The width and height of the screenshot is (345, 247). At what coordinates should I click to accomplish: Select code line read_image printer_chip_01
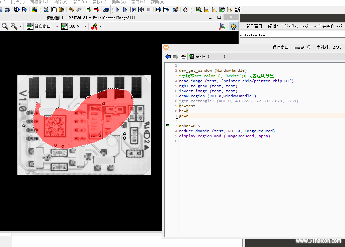click(x=236, y=81)
